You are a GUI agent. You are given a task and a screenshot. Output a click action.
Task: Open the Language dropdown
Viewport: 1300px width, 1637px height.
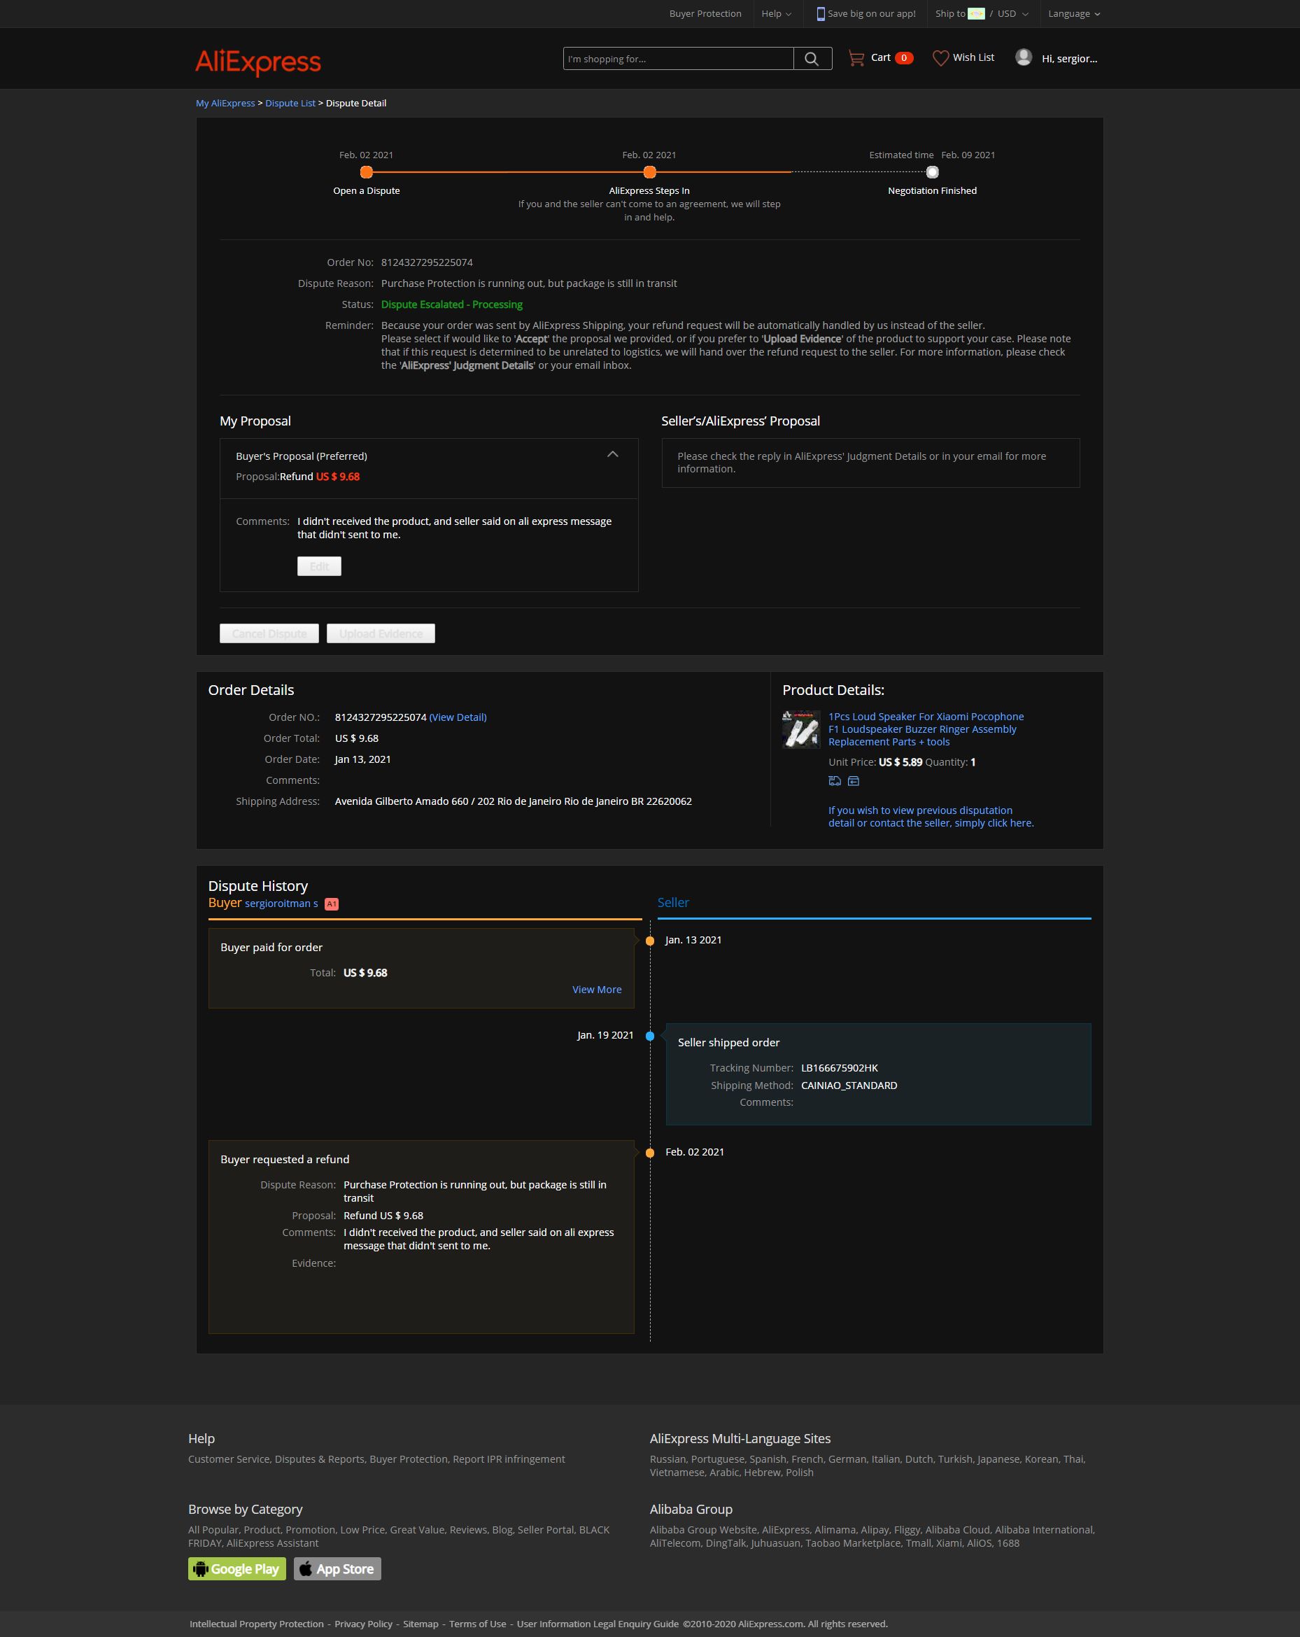click(x=1074, y=14)
